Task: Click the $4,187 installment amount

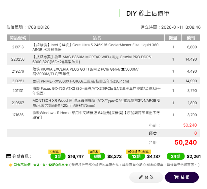Action: click(154, 157)
